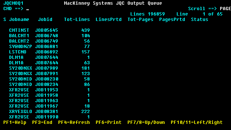This screenshot has height=130, width=231.
Task: Click Tot-Lines value 222
Action: coord(86,112)
